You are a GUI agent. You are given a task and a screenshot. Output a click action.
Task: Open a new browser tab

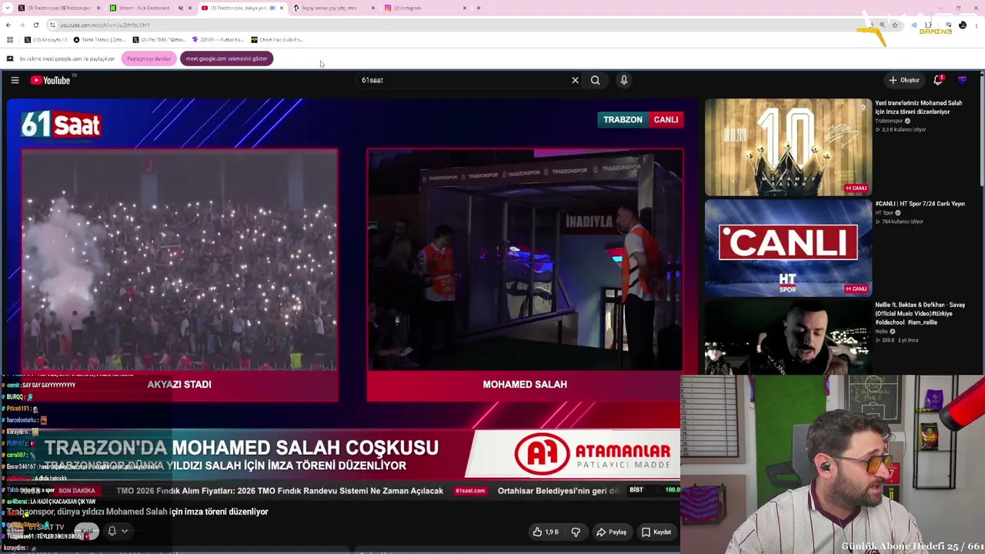[479, 8]
